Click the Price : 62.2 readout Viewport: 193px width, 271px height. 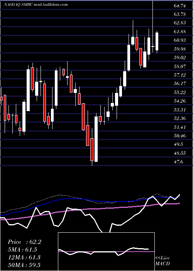24,242
